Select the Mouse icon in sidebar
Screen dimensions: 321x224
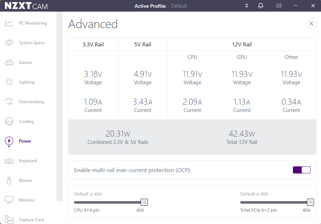pos(9,180)
